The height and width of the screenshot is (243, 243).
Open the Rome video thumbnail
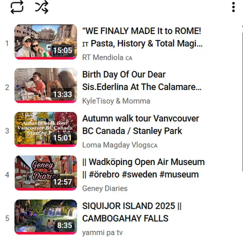click(46, 42)
